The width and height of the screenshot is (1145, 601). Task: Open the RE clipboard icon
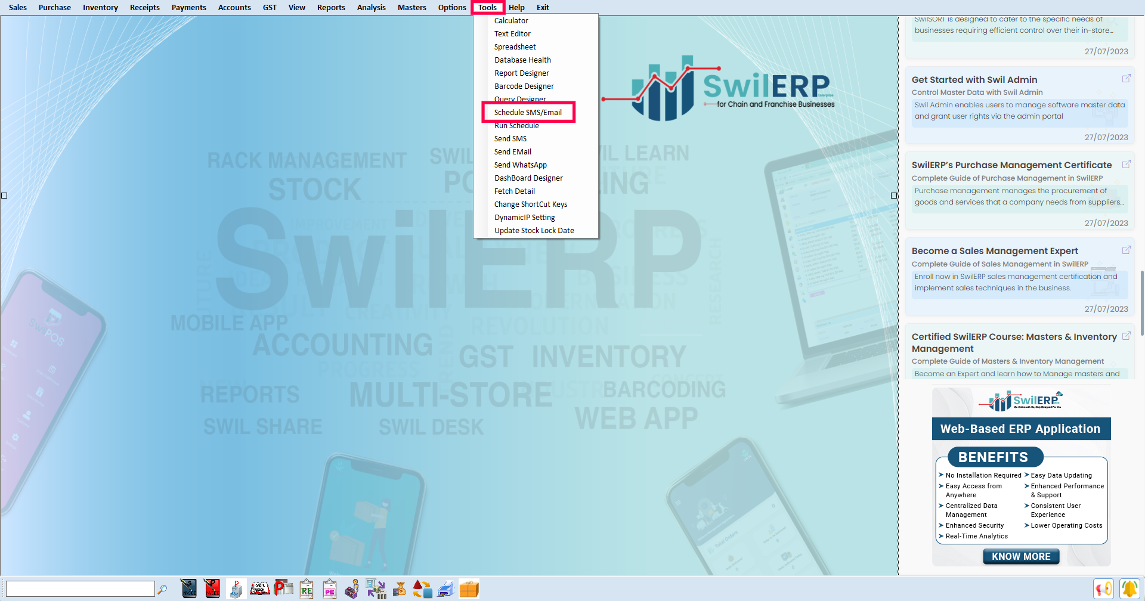307,588
